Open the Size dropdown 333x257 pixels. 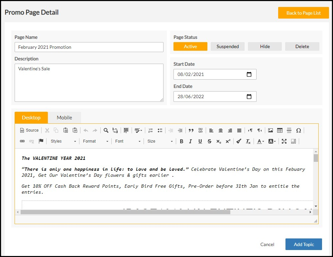click(160, 141)
